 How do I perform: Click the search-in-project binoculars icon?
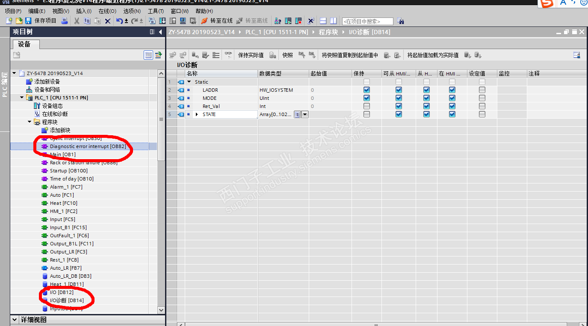[401, 21]
